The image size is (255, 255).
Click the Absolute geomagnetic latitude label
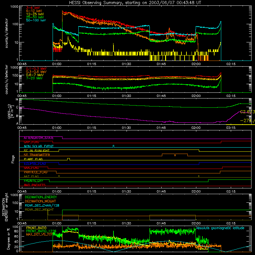tap(220, 228)
